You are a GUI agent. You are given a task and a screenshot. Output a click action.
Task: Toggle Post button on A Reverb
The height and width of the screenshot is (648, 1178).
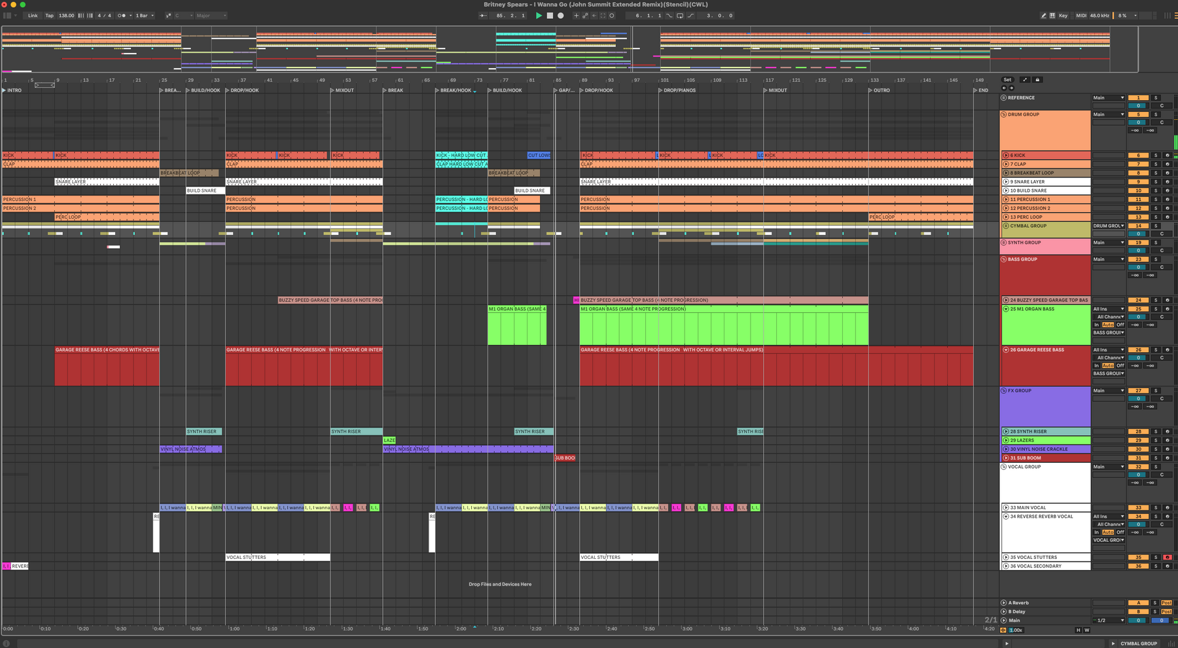1167,603
